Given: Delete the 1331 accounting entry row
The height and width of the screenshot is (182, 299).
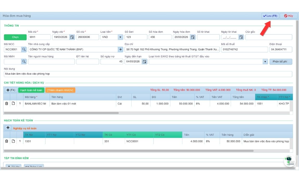Looking at the screenshot, I should tap(6, 141).
